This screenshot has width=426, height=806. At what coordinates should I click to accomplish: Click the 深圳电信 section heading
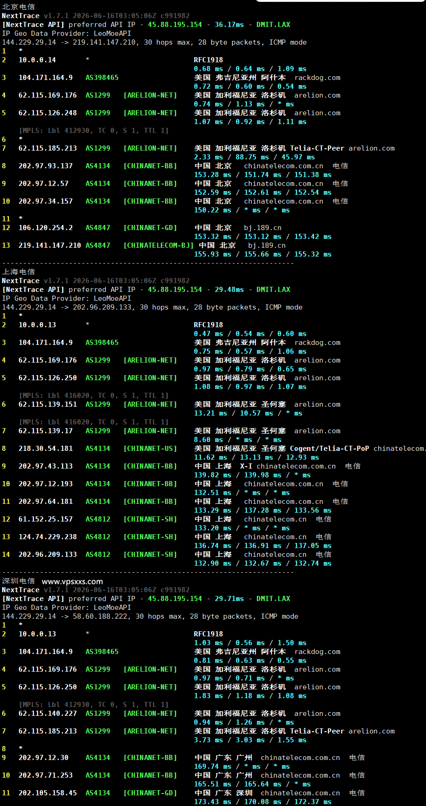click(x=19, y=581)
